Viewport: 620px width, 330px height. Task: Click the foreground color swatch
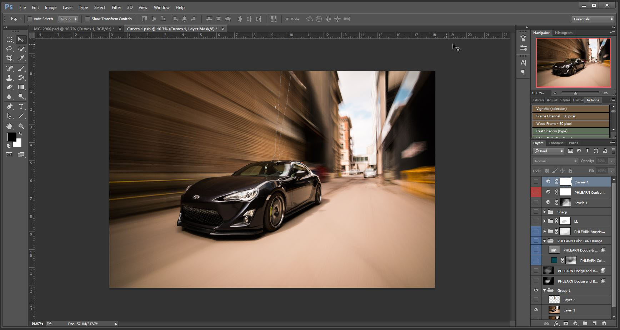click(x=11, y=137)
